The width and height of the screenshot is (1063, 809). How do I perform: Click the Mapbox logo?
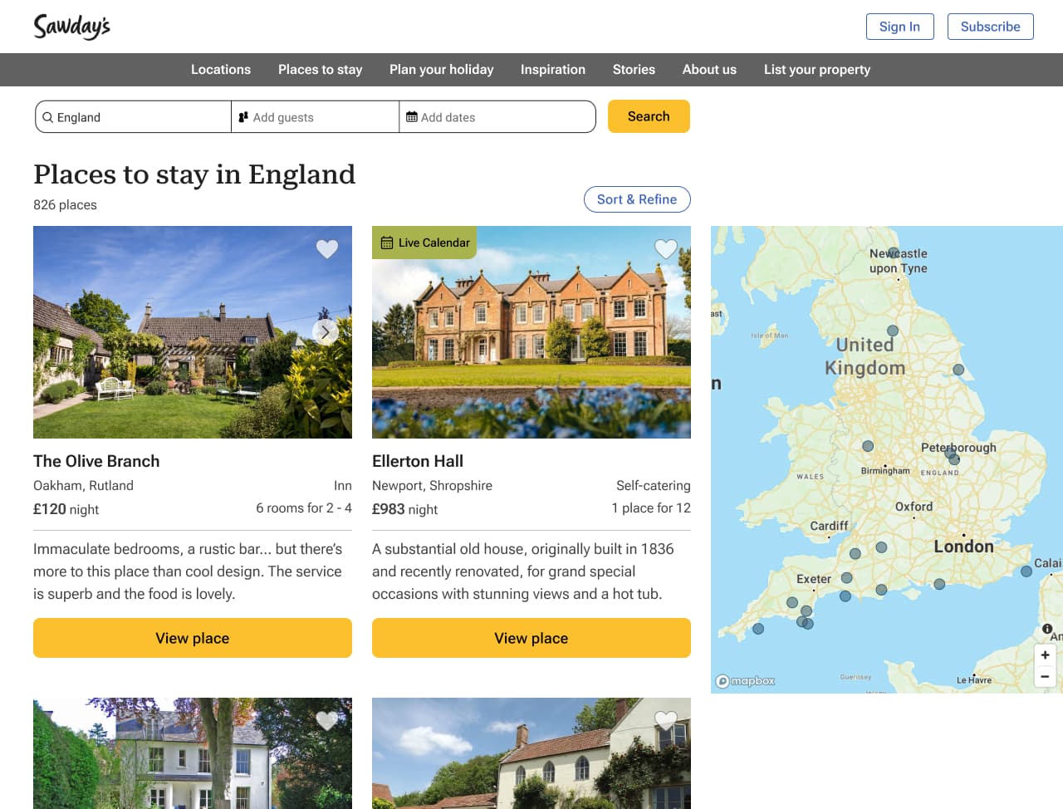pyautogui.click(x=746, y=681)
